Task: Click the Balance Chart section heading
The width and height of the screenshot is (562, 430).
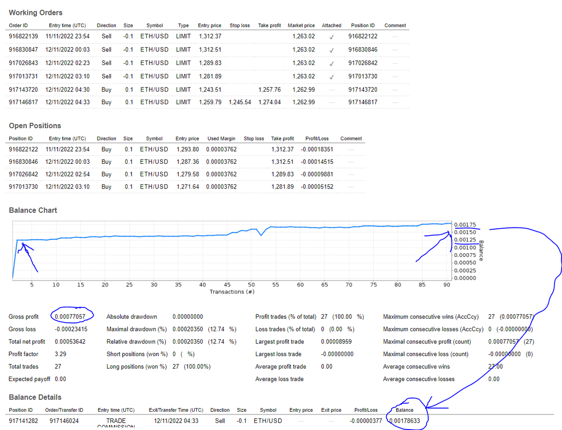Action: click(x=33, y=211)
